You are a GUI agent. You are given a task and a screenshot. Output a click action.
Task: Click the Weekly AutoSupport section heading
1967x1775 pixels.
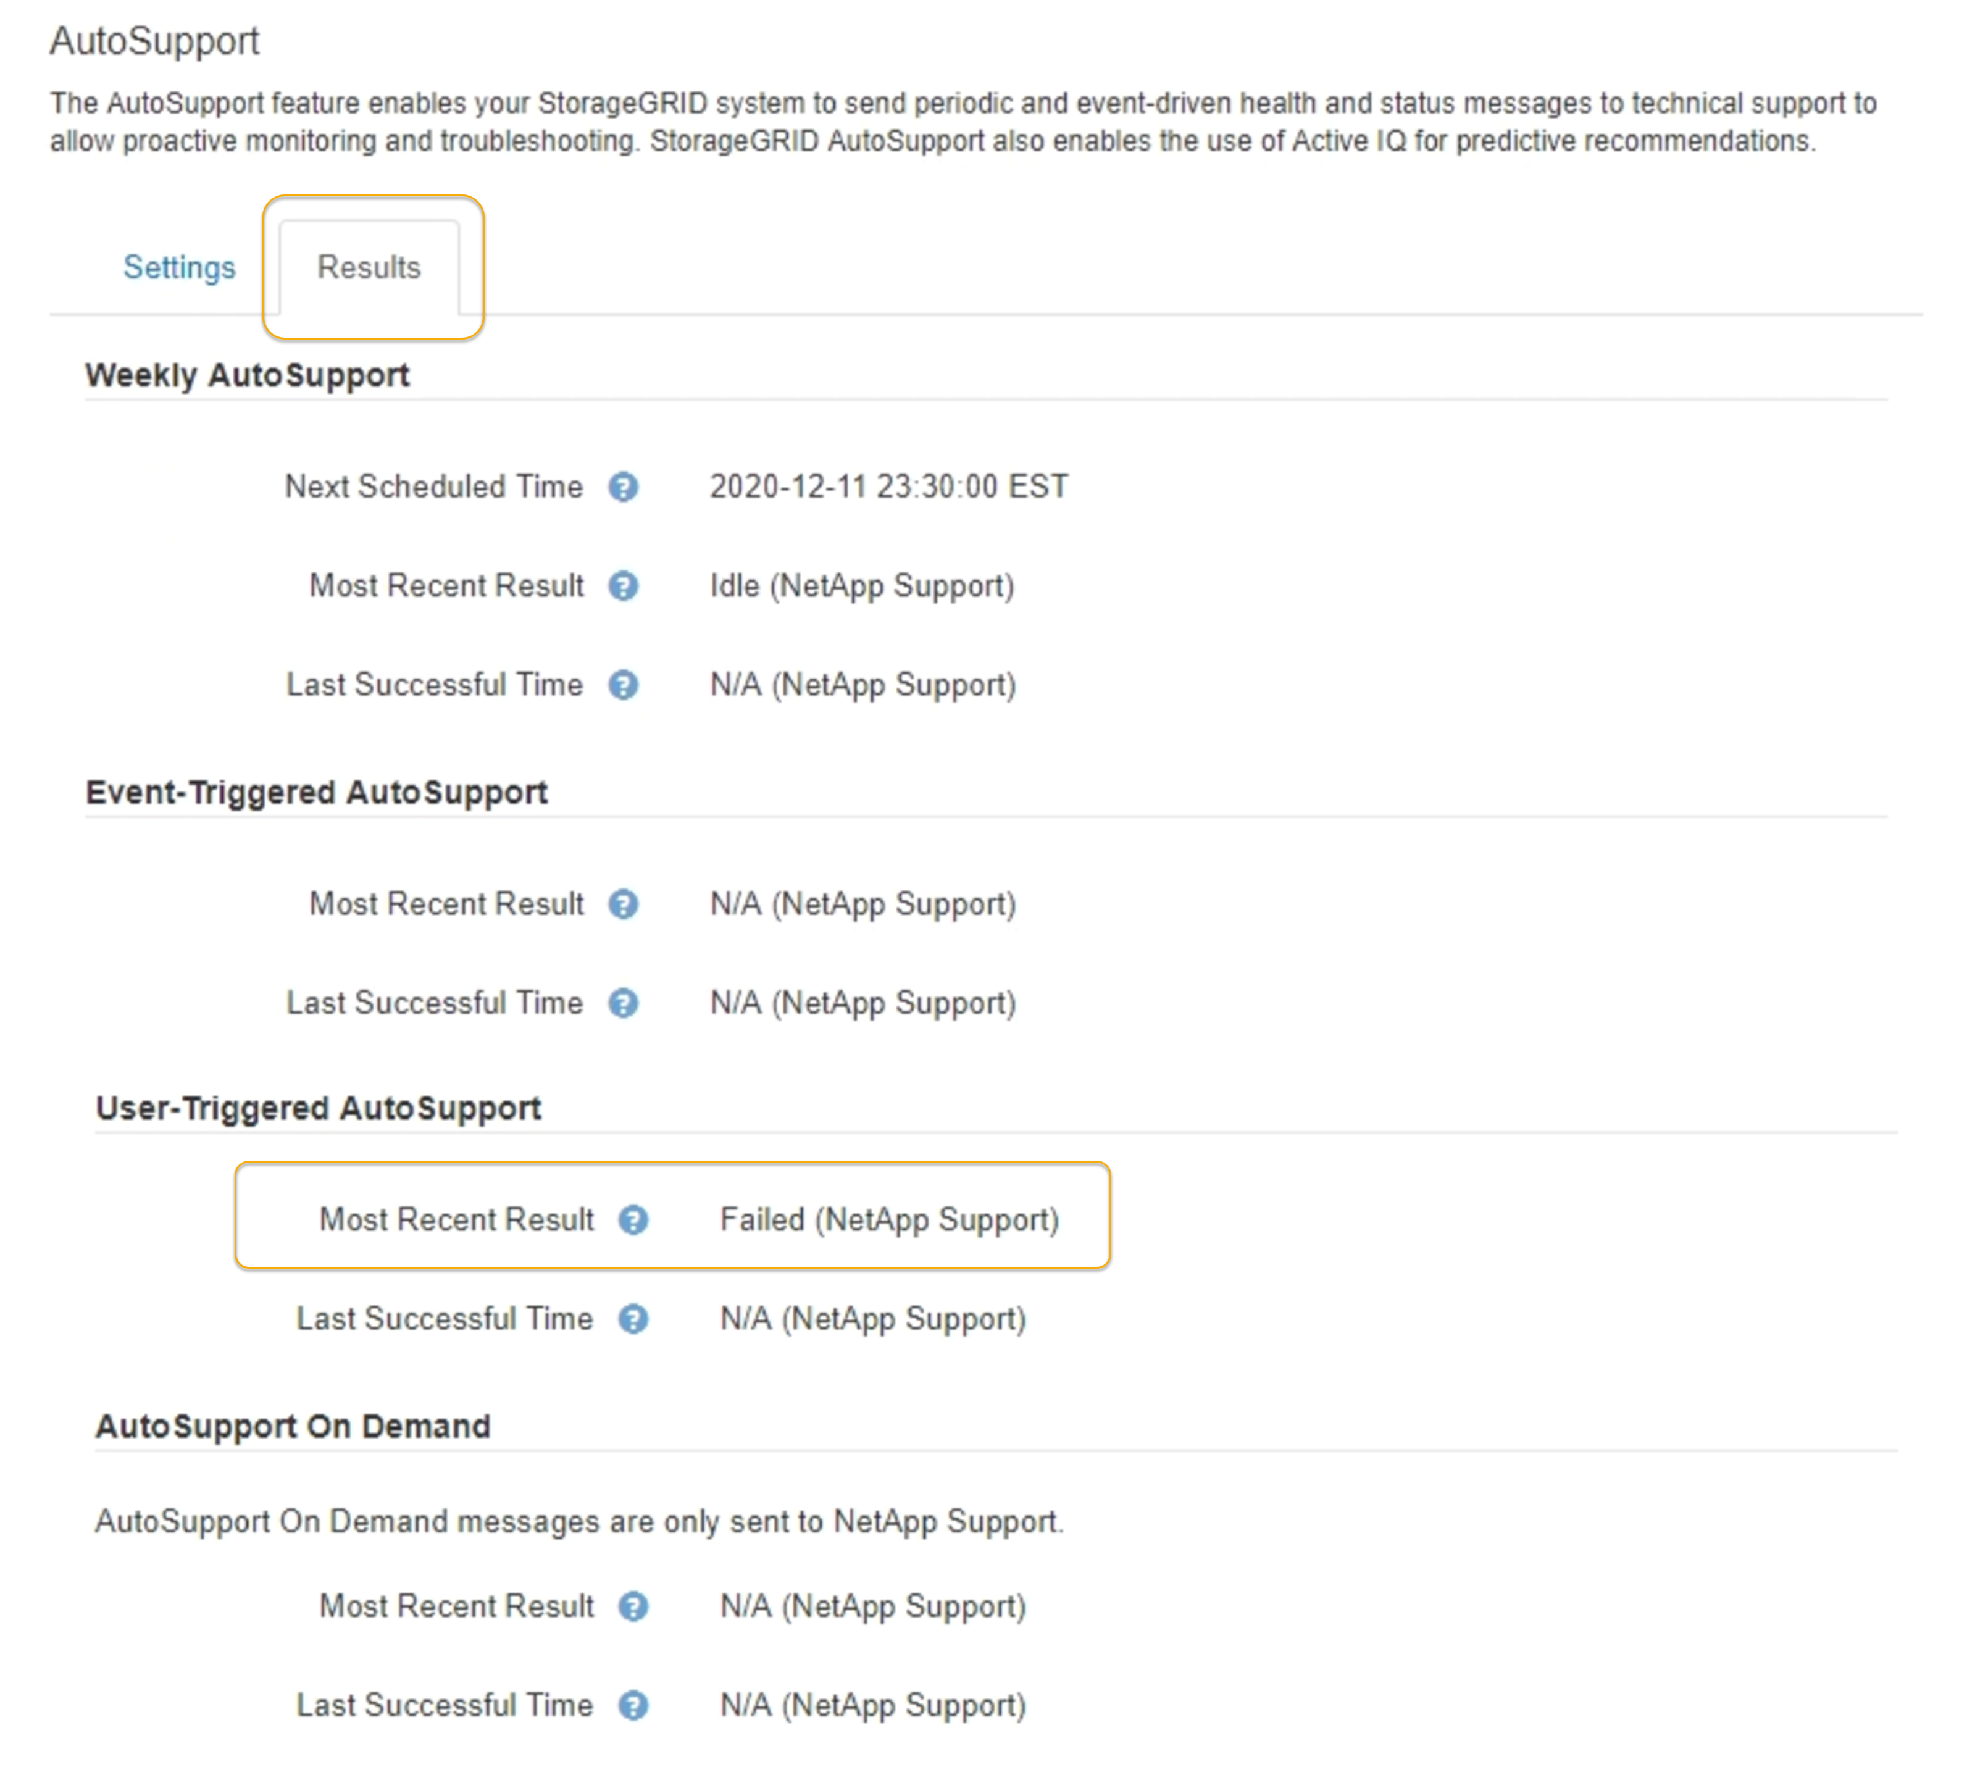click(x=247, y=375)
